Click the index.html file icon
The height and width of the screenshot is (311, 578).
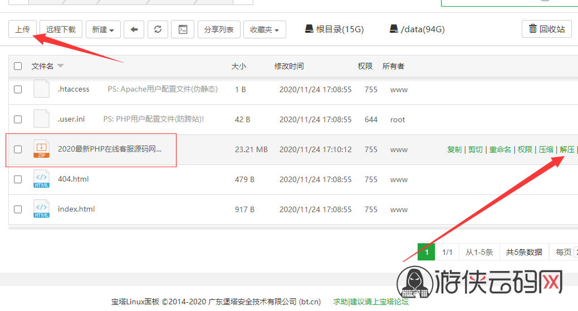click(41, 209)
